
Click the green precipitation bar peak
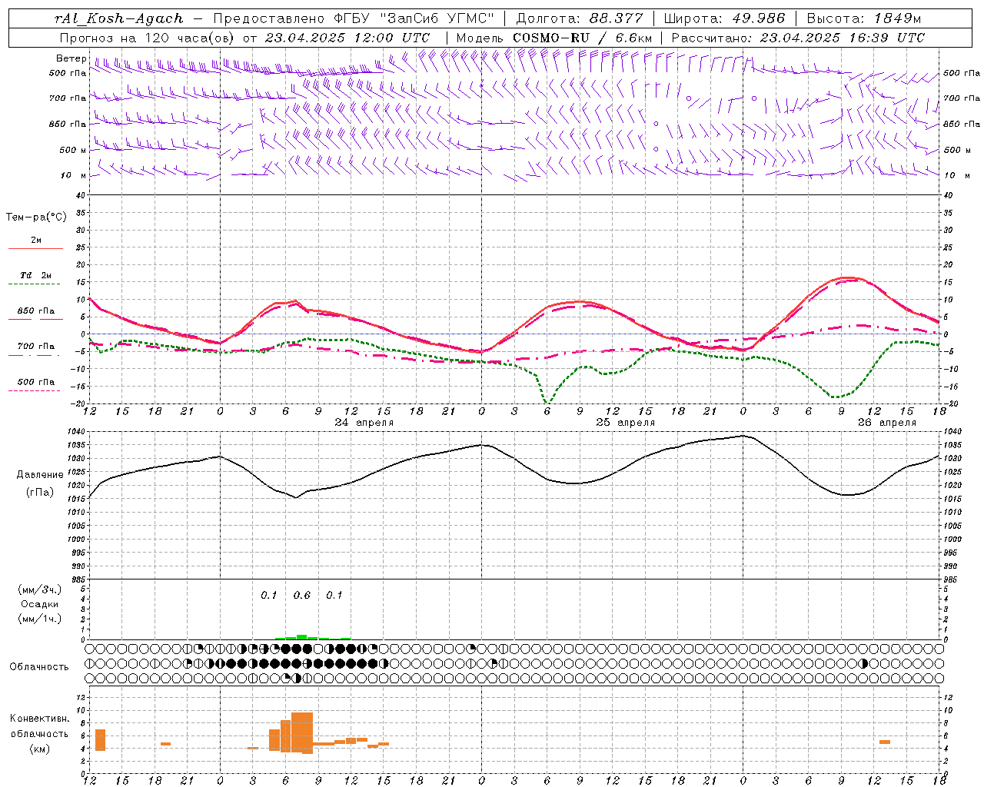(x=302, y=636)
